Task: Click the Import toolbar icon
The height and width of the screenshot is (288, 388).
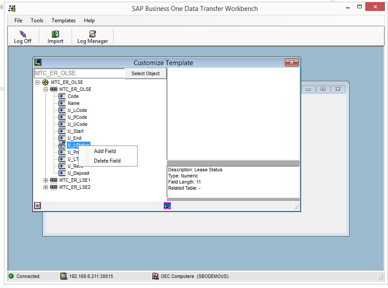Action: pos(55,34)
